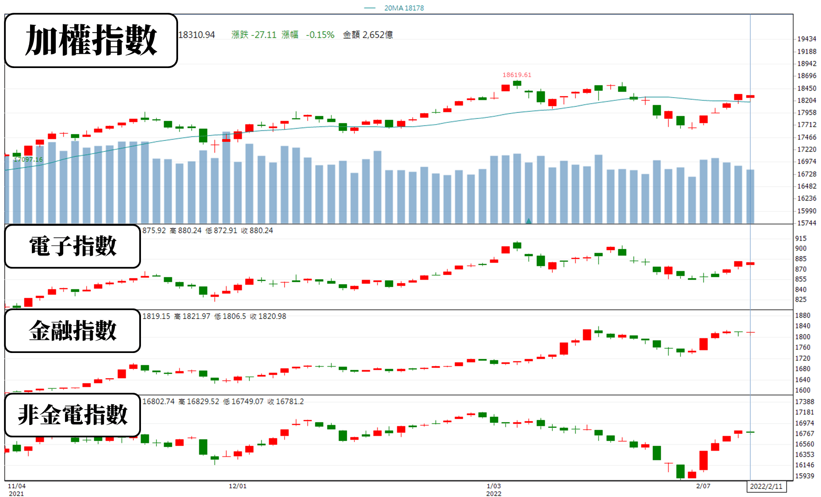
Task: Click the 漲幅 -0.15% percentage value
Action: (x=308, y=34)
